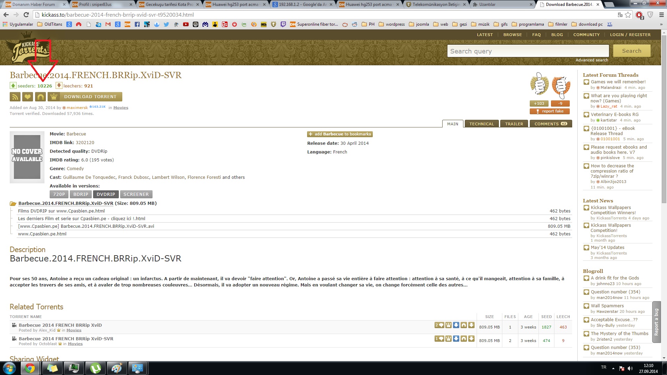Open blog post Wall Spammers
The image size is (667, 375).
607,306
